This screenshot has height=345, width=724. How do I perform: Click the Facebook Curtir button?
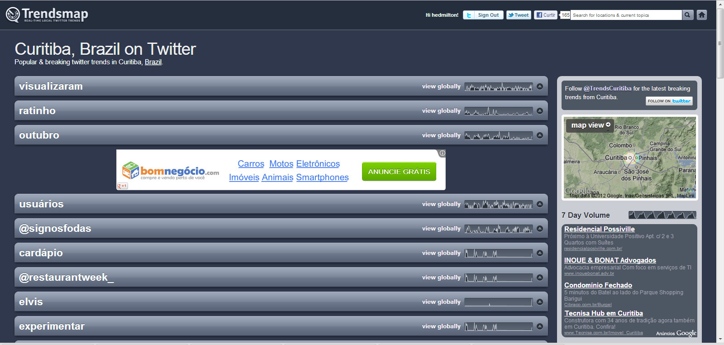545,15
